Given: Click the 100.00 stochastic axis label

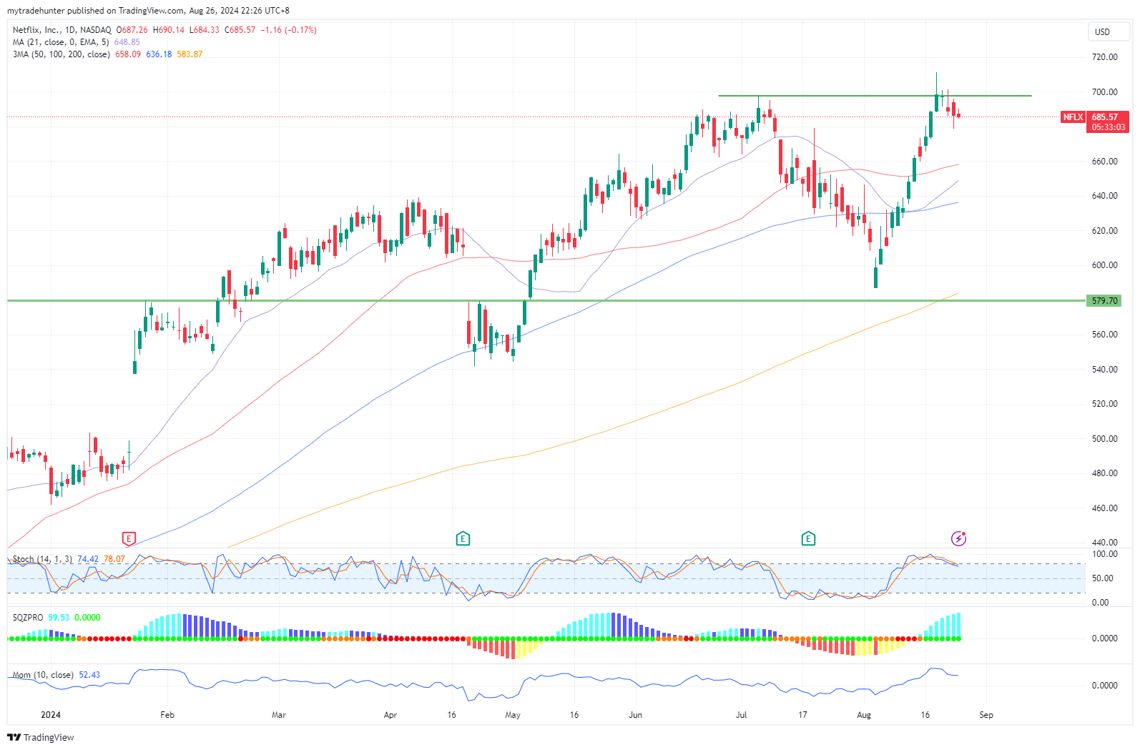Looking at the screenshot, I should [x=1105, y=554].
